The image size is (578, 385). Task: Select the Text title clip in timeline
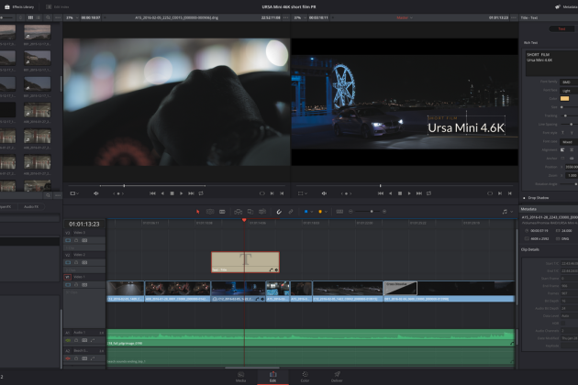click(245, 262)
